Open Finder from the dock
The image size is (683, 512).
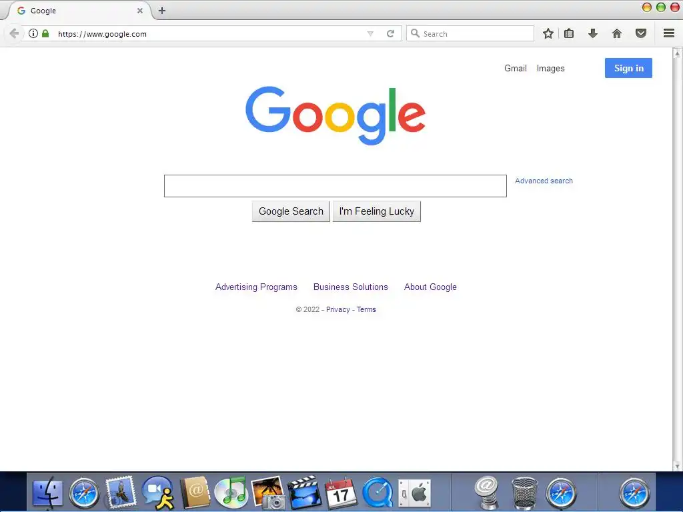click(48, 493)
